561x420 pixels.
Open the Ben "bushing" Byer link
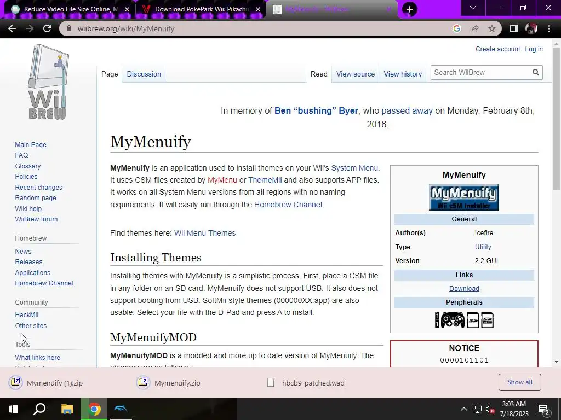pyautogui.click(x=316, y=110)
